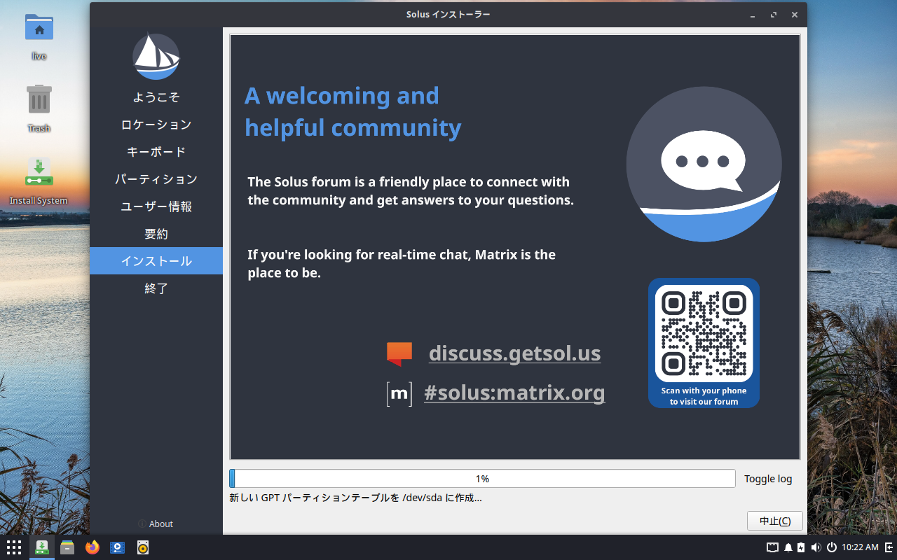Screen dimensions: 897x560
Task: Click the battery charging icon in the tray
Action: tap(801, 547)
